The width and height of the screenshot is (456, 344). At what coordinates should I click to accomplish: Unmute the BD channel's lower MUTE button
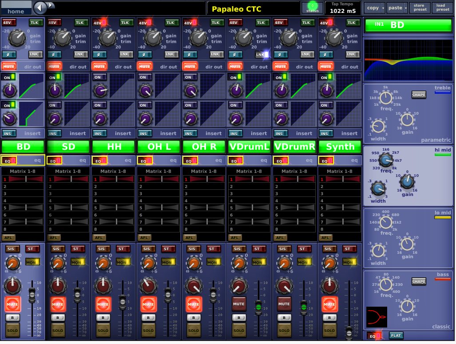(12, 304)
